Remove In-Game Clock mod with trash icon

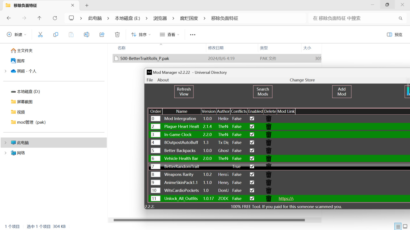[269, 134]
